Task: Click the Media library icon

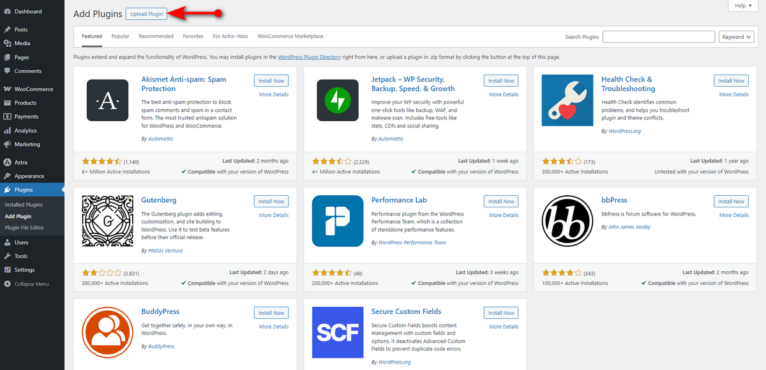Action: pyautogui.click(x=7, y=43)
